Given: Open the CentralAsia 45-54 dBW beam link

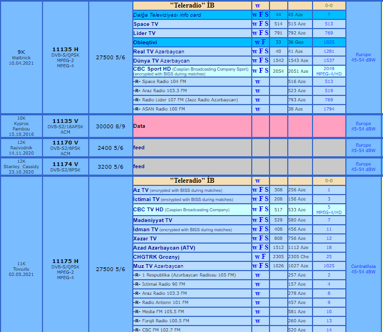Looking at the screenshot, I should (363, 269).
